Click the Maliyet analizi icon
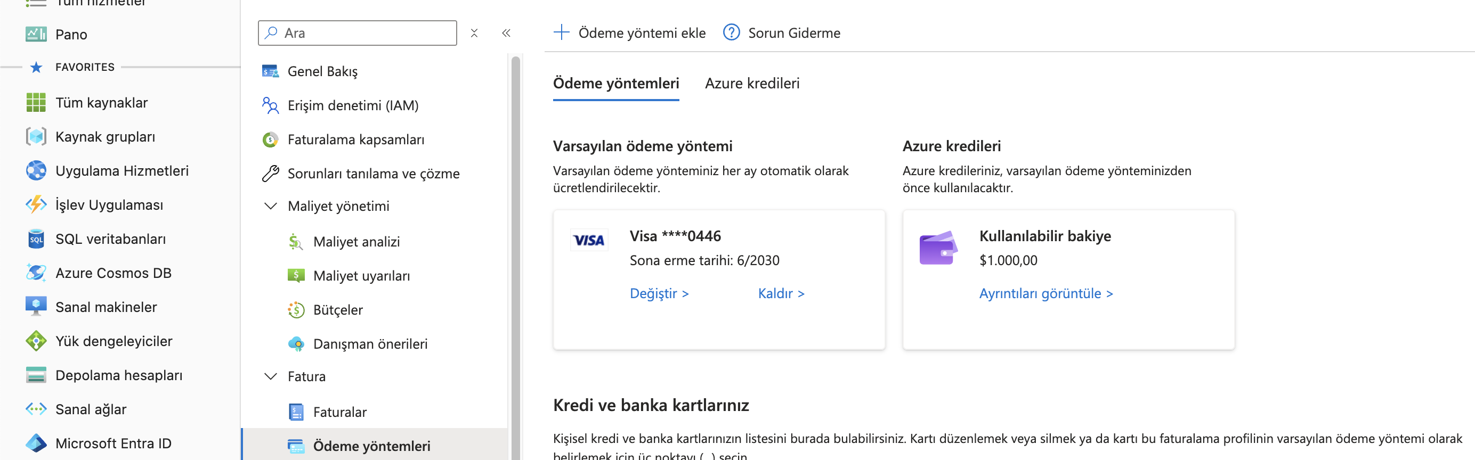The width and height of the screenshot is (1475, 460). coord(295,242)
